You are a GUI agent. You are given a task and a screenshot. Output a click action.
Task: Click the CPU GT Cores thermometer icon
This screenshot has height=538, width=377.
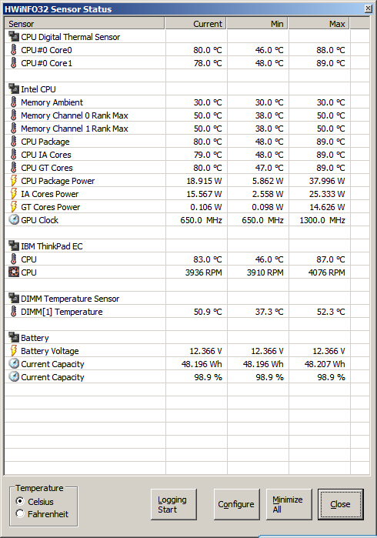[13, 168]
